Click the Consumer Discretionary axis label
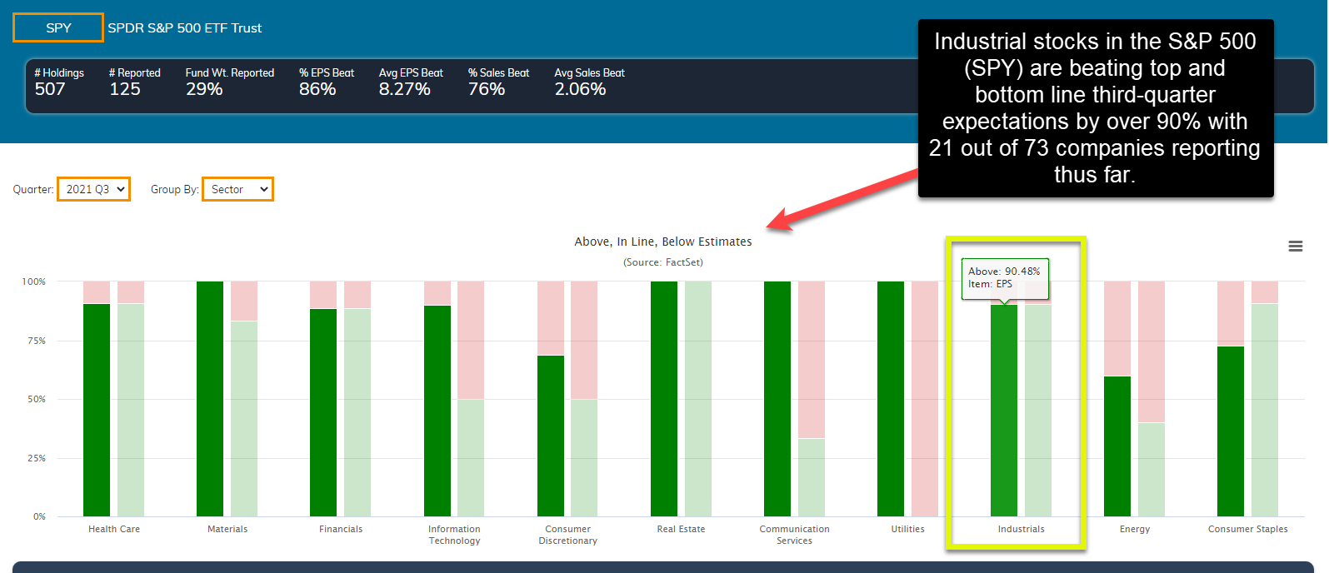The image size is (1329, 573). (x=568, y=535)
